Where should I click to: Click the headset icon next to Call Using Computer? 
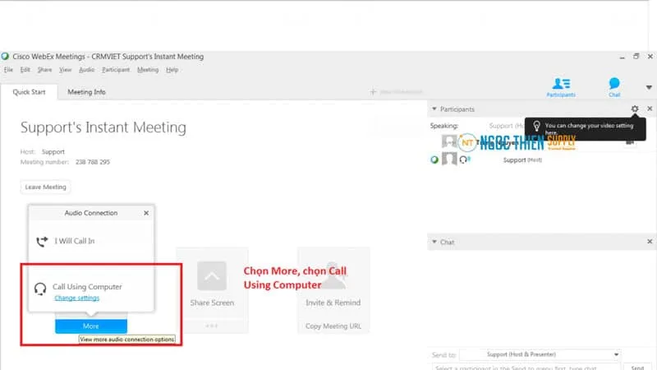point(40,289)
